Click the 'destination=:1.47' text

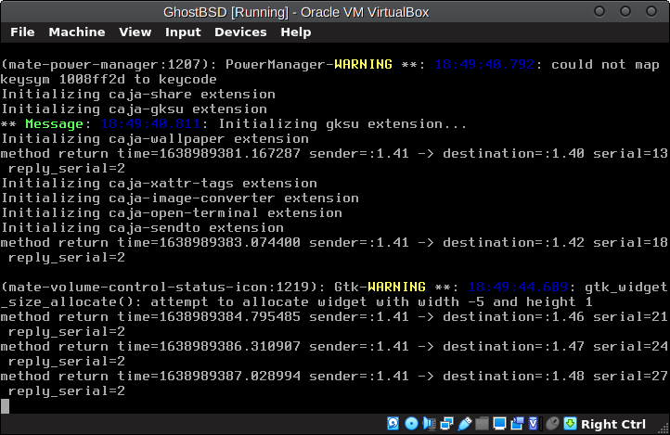(x=513, y=346)
